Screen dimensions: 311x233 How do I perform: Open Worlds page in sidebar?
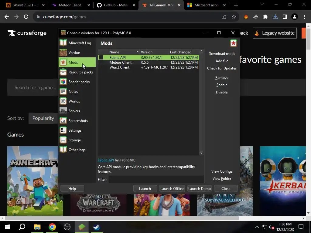[77, 101]
